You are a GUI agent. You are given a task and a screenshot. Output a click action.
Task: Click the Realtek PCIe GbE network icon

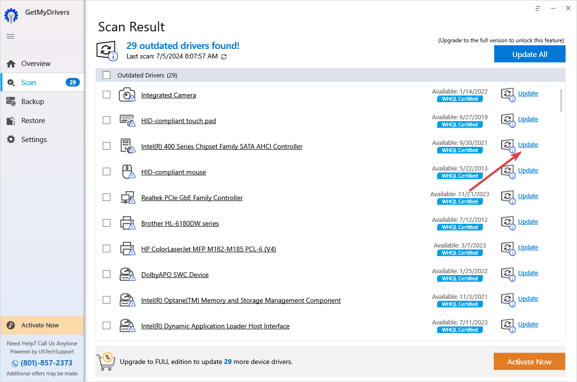[127, 197]
